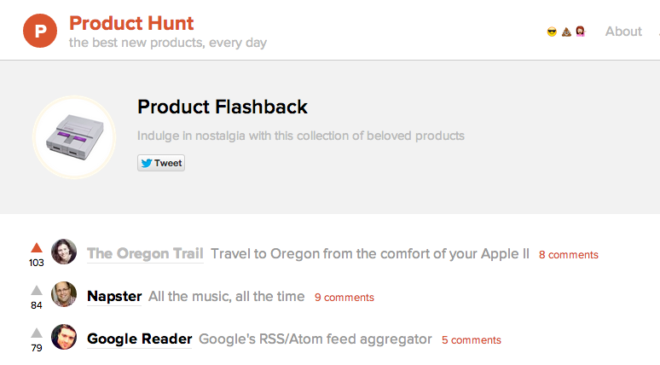Open the Napster product link
Image resolution: width=660 pixels, height=365 pixels.
point(114,296)
